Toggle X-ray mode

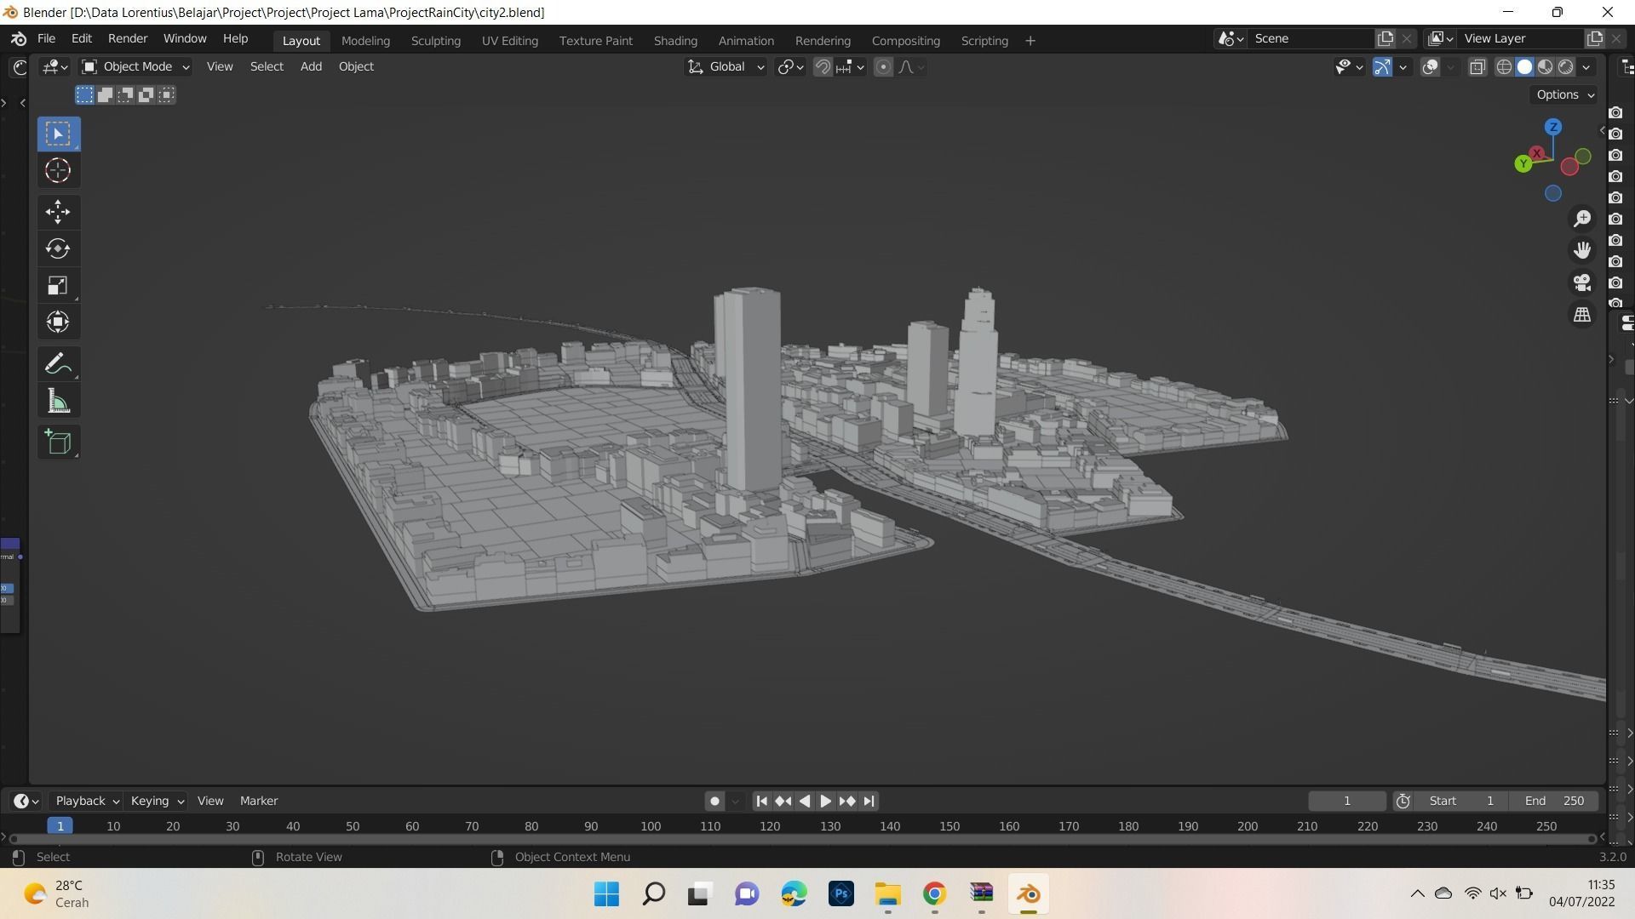coord(1477,67)
